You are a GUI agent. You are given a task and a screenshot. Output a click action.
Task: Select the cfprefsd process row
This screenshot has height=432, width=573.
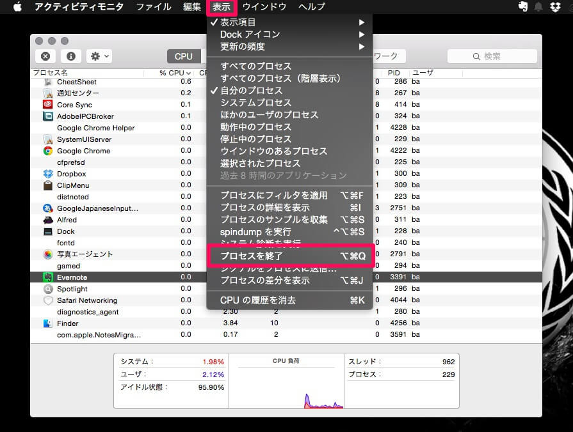(286, 162)
